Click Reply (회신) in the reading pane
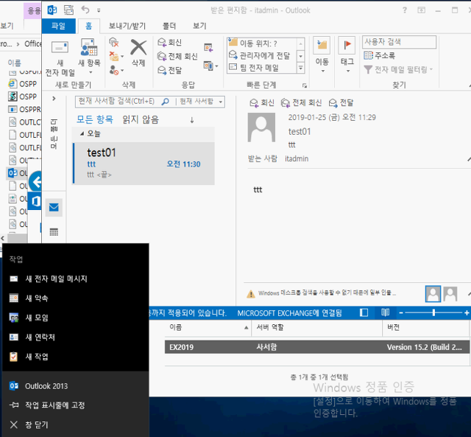The width and height of the screenshot is (471, 437). tap(262, 103)
